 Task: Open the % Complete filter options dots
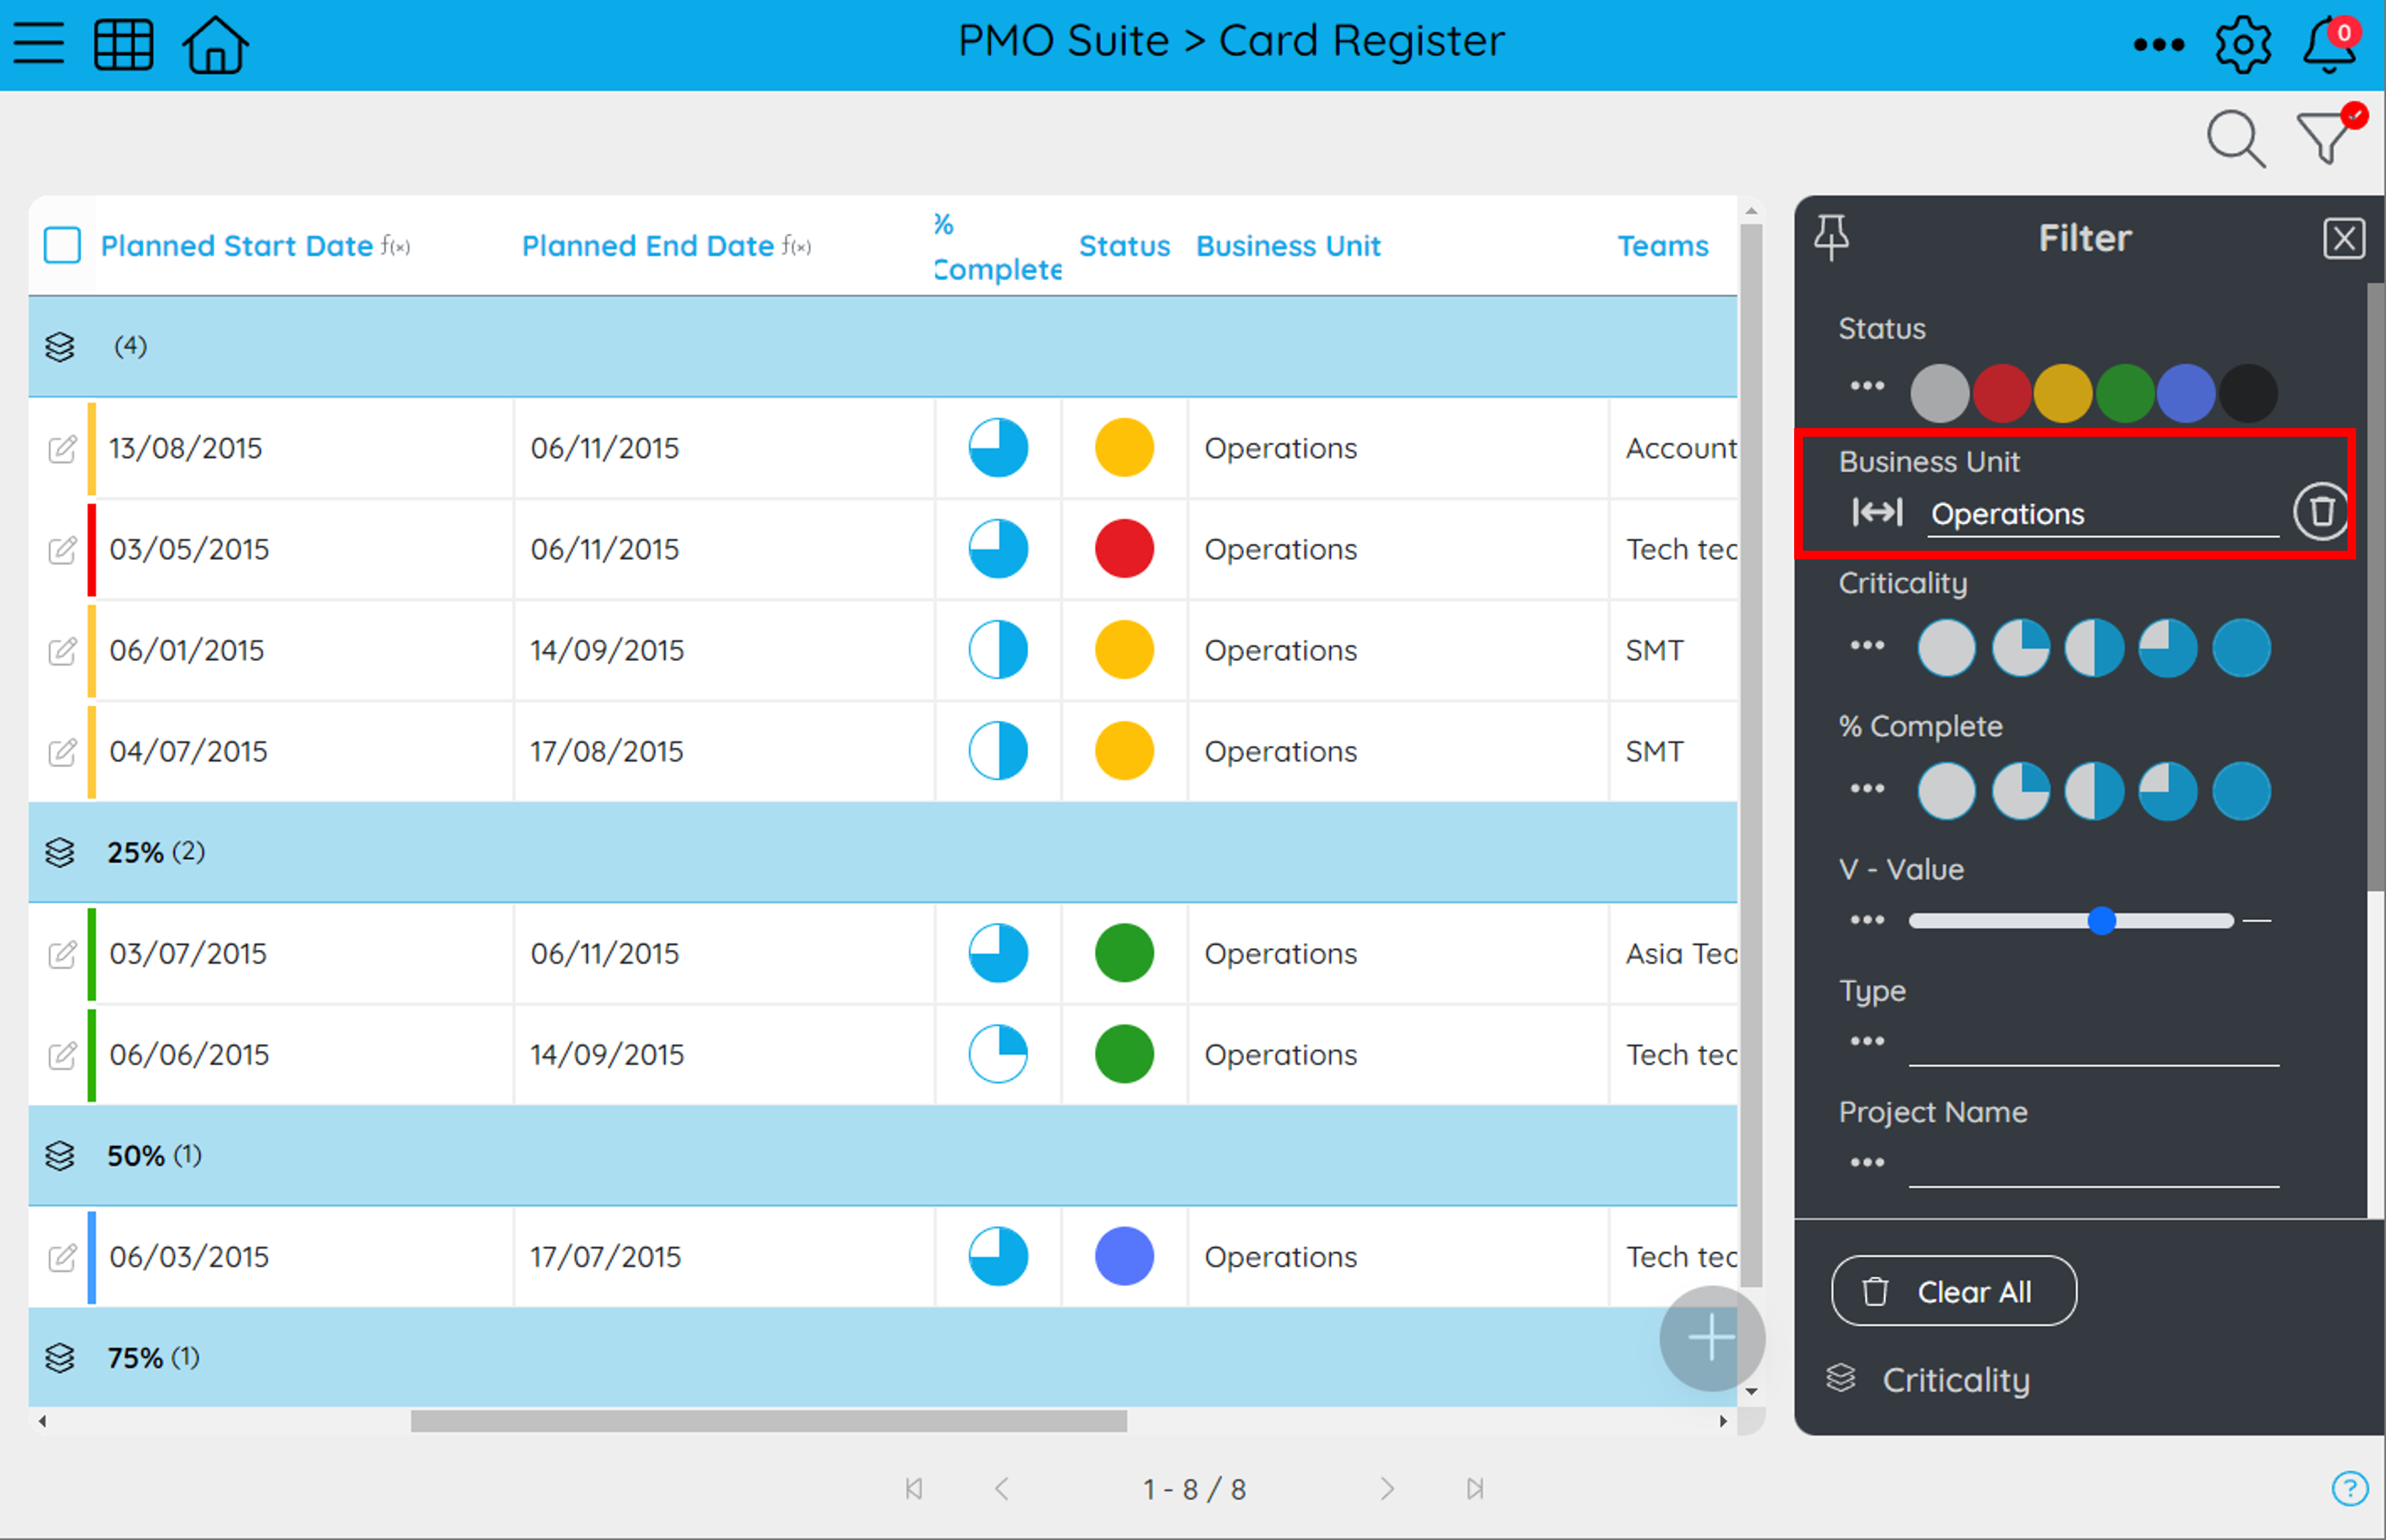coord(1866,788)
